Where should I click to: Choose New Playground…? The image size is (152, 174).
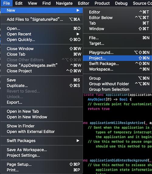coord(117,53)
